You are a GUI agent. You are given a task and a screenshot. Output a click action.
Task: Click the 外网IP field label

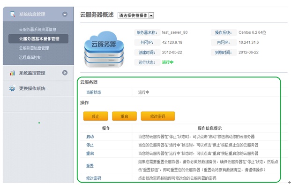[147, 42]
